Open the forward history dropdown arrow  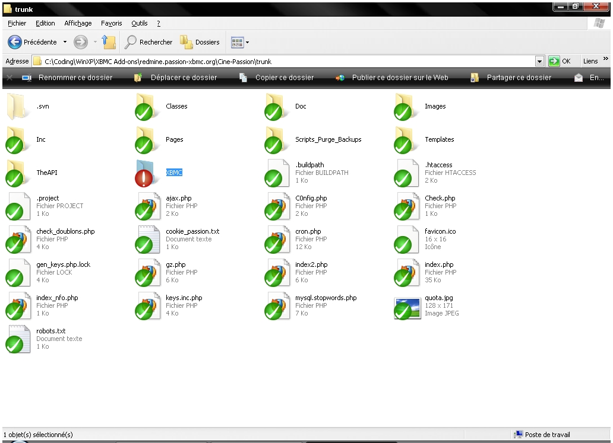(95, 42)
